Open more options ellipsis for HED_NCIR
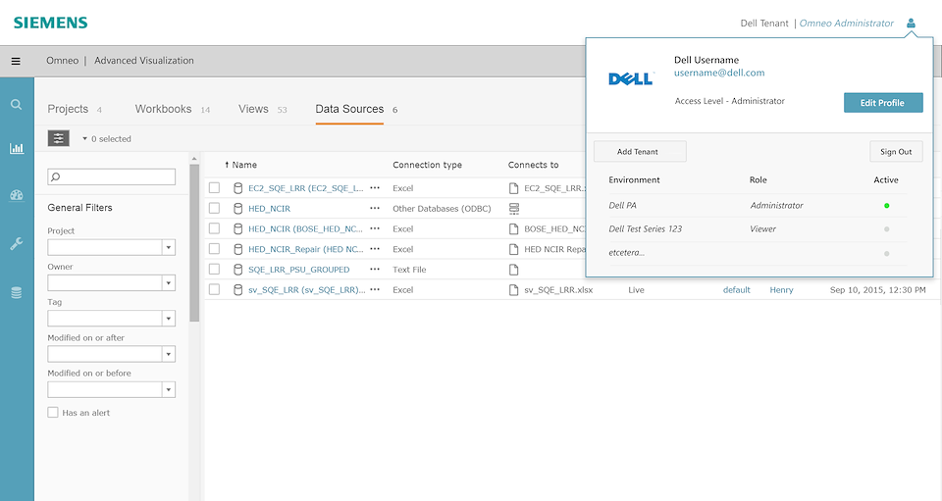942x501 pixels. point(375,208)
